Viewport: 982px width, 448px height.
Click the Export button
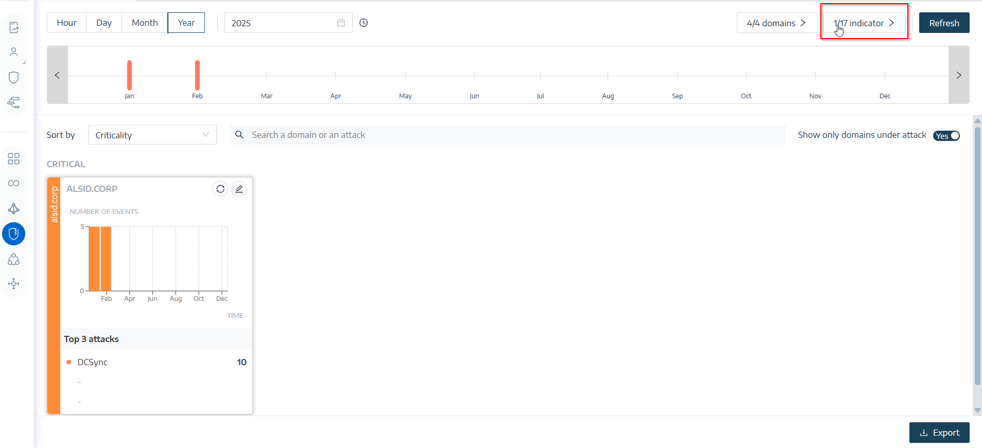point(939,433)
